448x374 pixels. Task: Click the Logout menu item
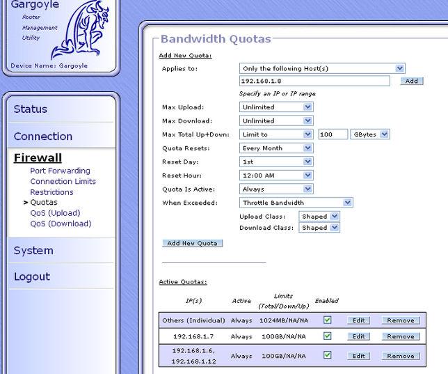(x=32, y=276)
